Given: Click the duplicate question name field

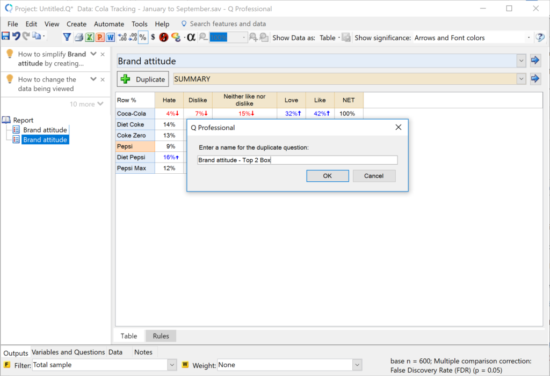Looking at the screenshot, I should [297, 160].
